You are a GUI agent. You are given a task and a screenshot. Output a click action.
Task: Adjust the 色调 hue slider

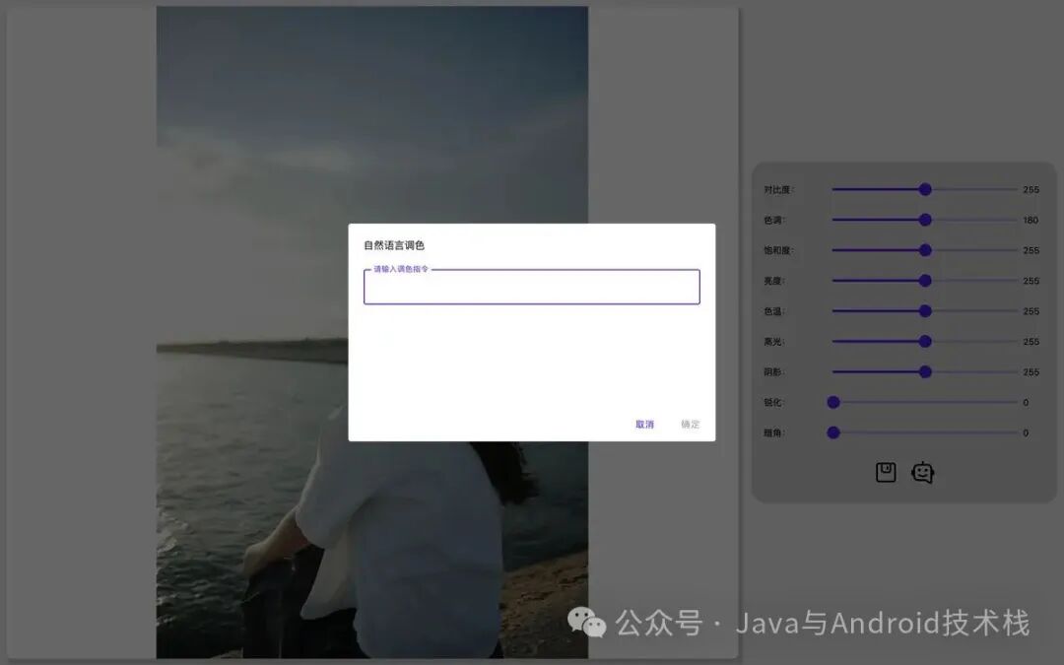pyautogui.click(x=925, y=220)
